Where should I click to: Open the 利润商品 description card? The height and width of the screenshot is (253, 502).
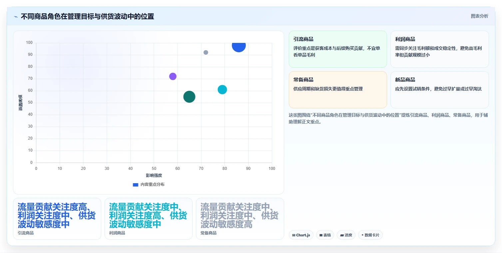pyautogui.click(x=439, y=49)
